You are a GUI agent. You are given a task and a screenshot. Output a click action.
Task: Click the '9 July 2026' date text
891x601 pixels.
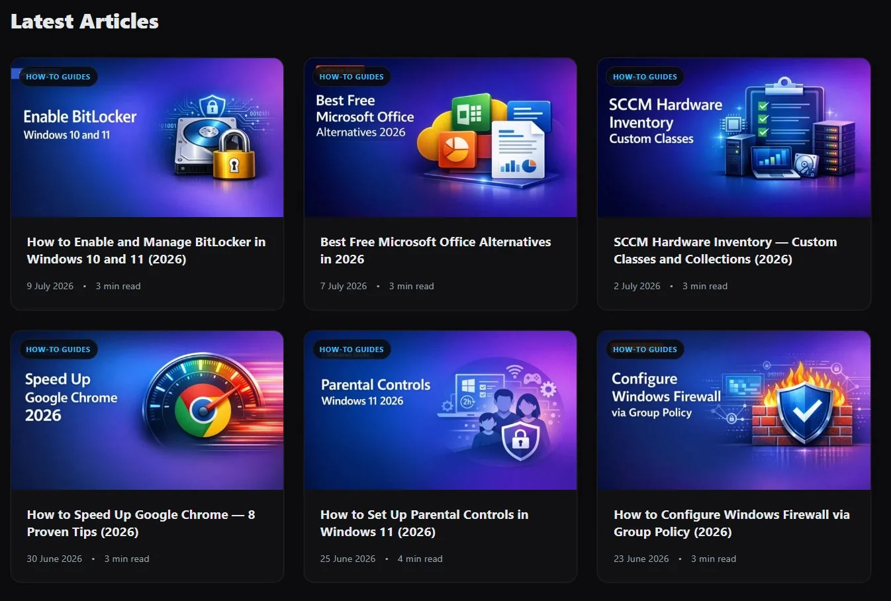pos(50,286)
